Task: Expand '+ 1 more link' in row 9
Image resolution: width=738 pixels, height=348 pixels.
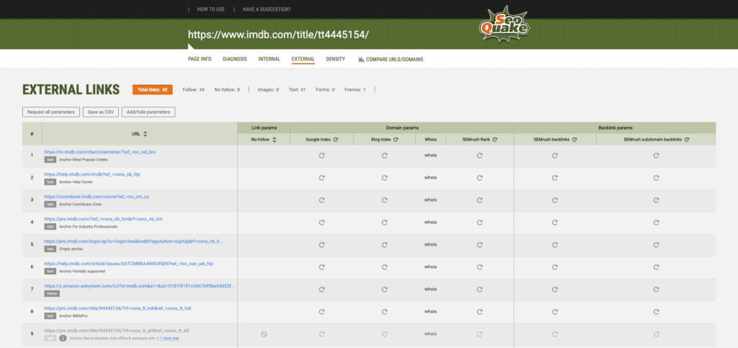Action: coord(167,338)
